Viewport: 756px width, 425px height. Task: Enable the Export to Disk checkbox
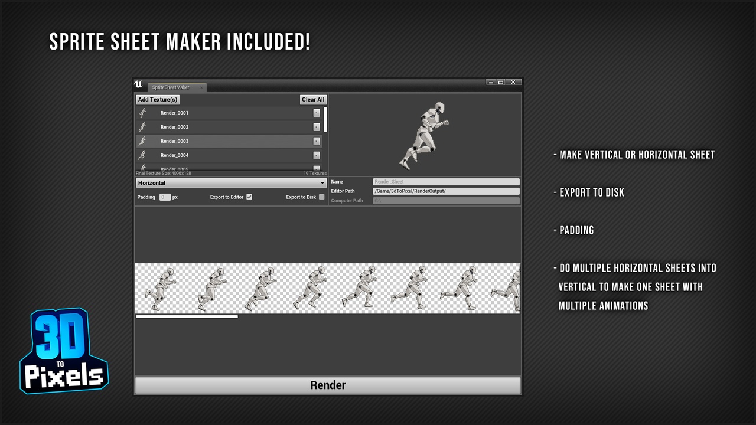coord(322,197)
